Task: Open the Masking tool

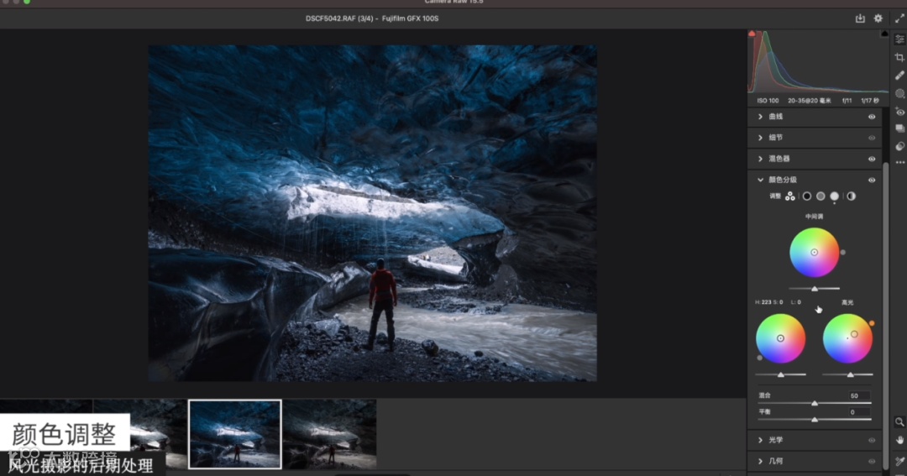Action: click(x=899, y=93)
